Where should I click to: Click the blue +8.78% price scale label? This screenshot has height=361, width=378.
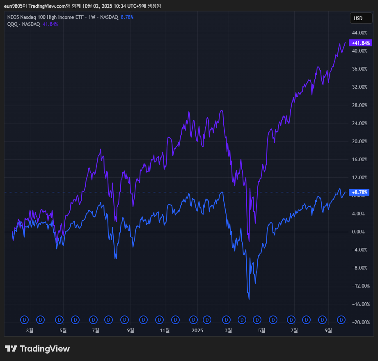pos(359,192)
